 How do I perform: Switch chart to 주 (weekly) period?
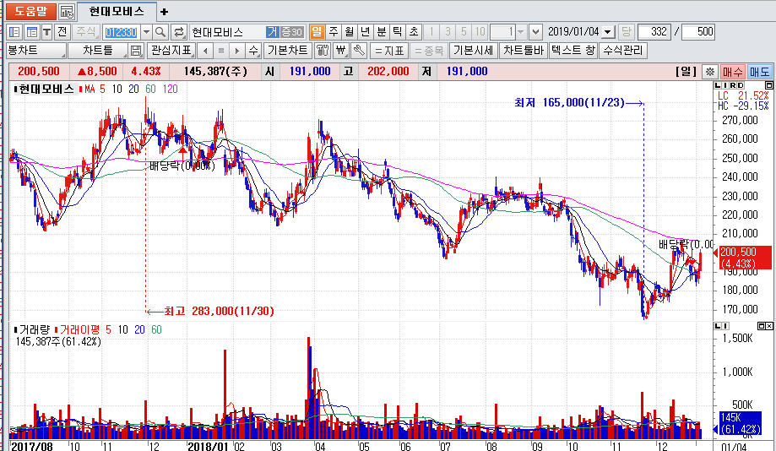pyautogui.click(x=333, y=32)
